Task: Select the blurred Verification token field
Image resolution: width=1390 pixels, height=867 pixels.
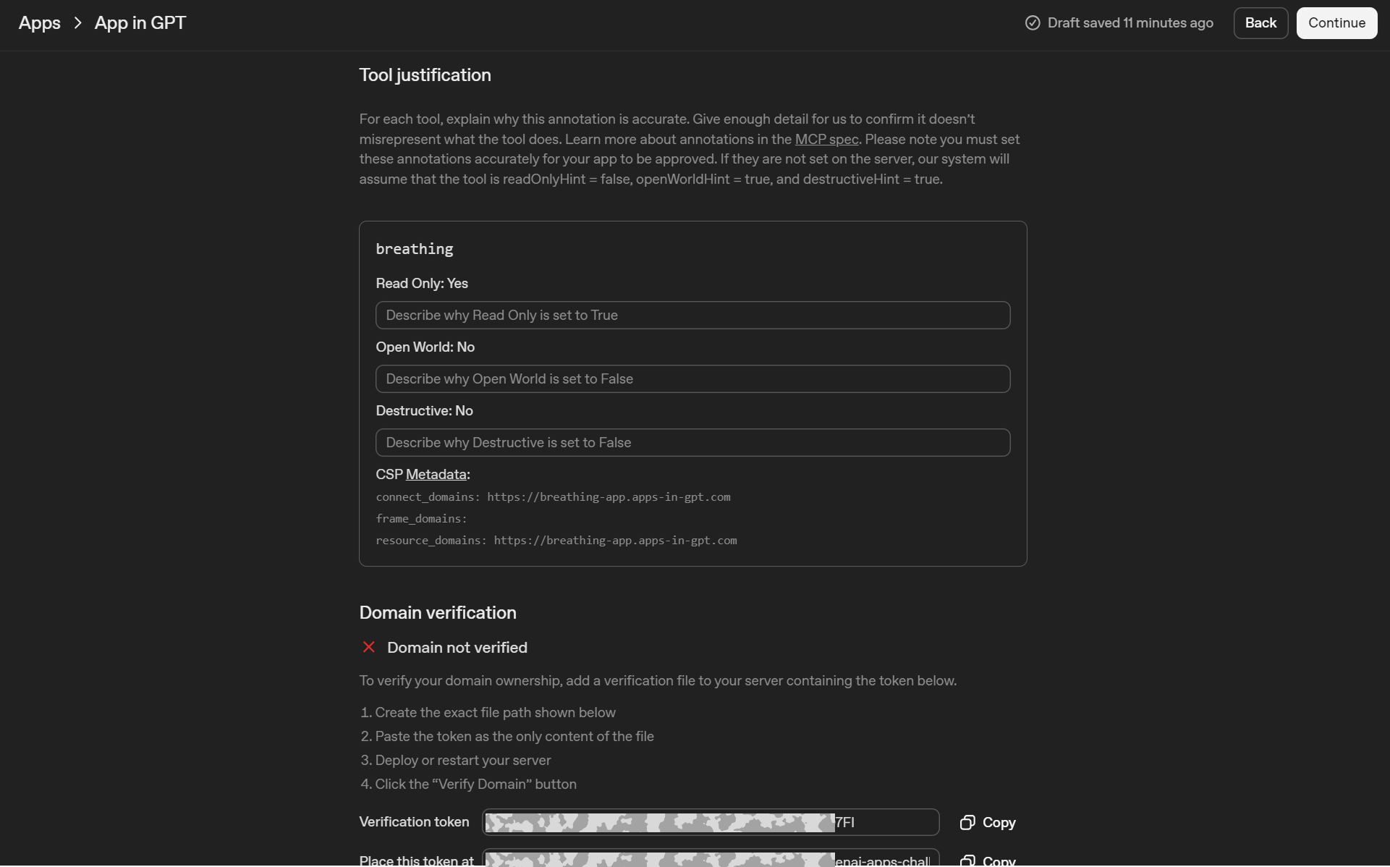Action: click(710, 822)
